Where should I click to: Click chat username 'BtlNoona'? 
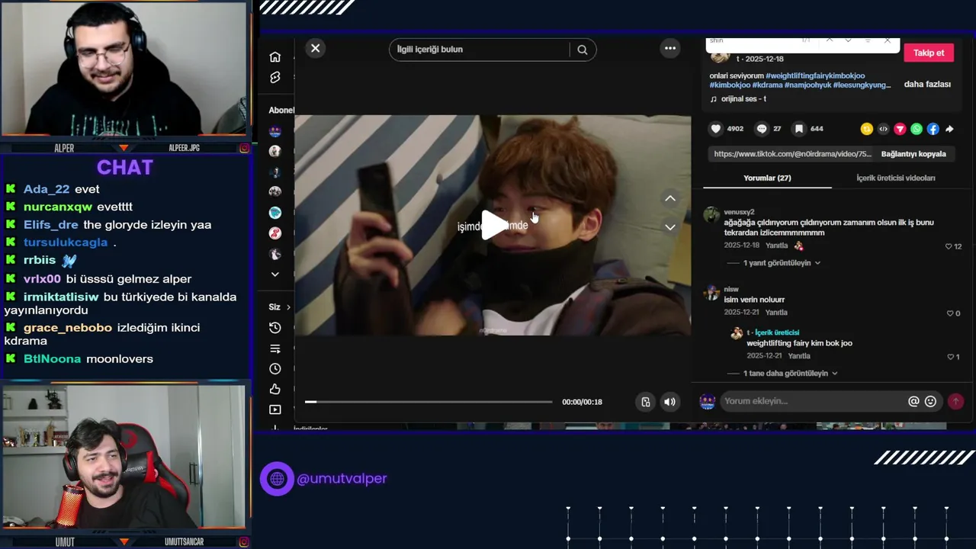tap(52, 359)
